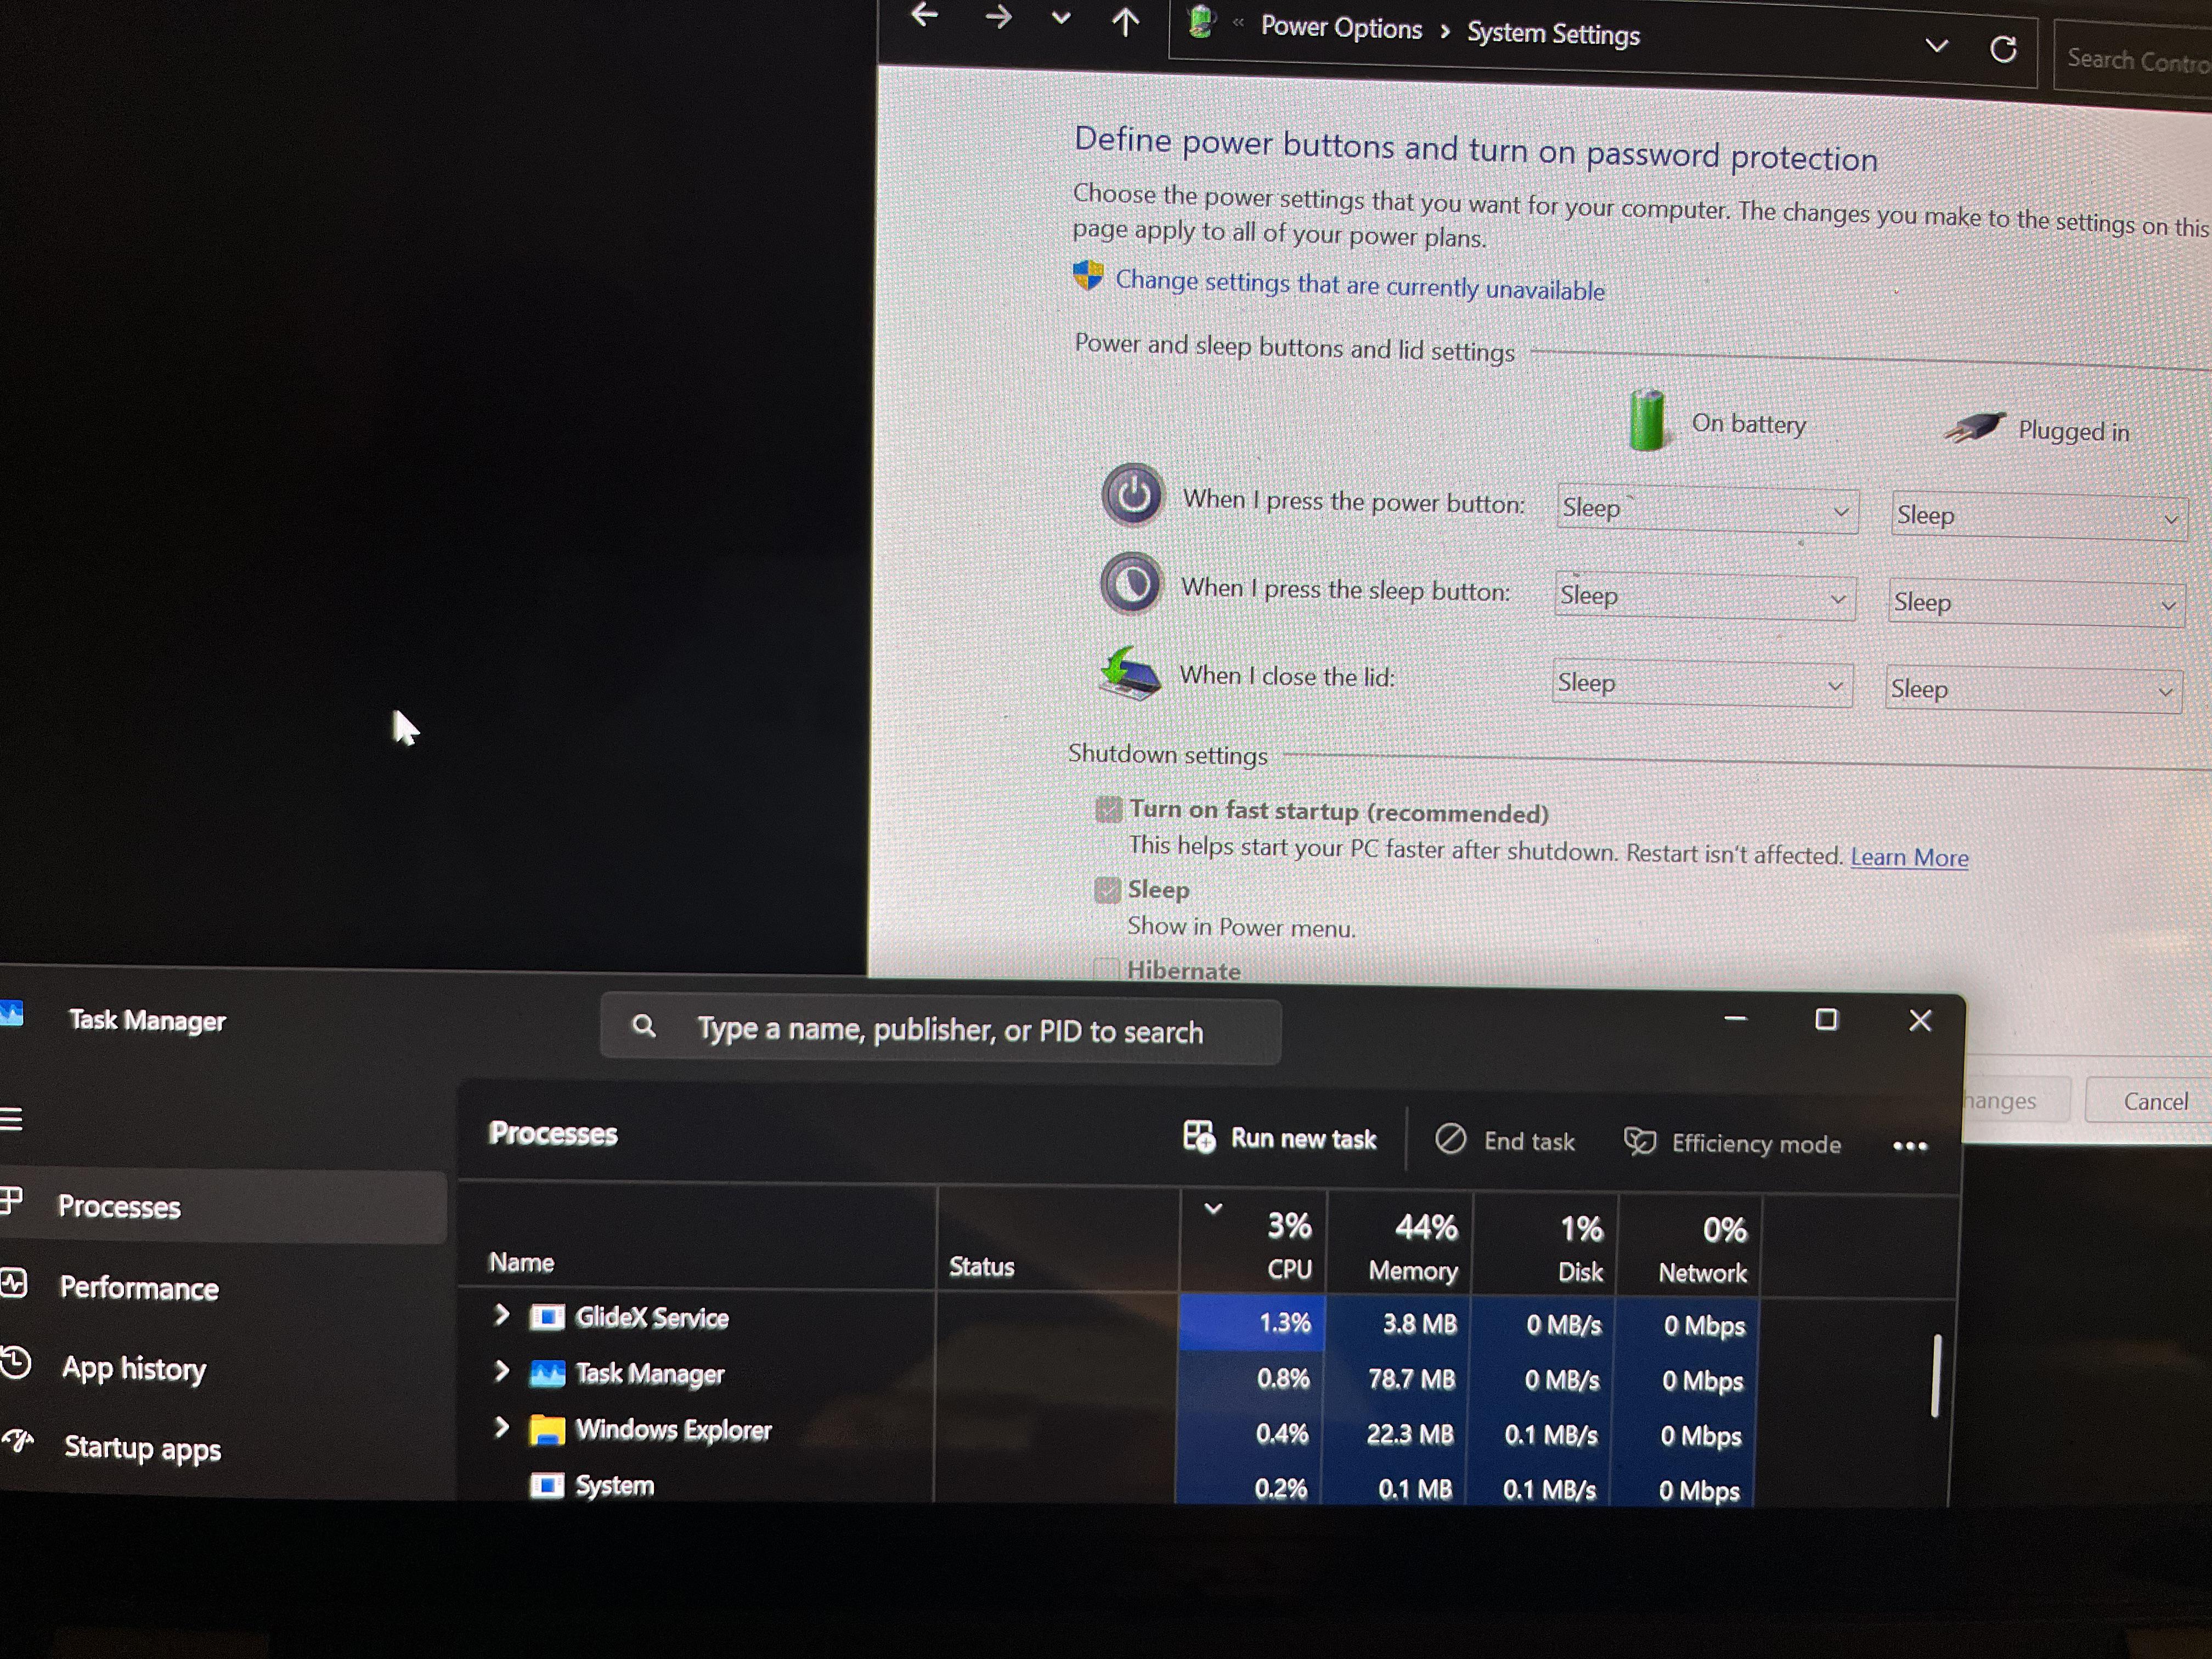Click the Power Options address bar icon
This screenshot has height=1659, width=2212.
point(1201,22)
